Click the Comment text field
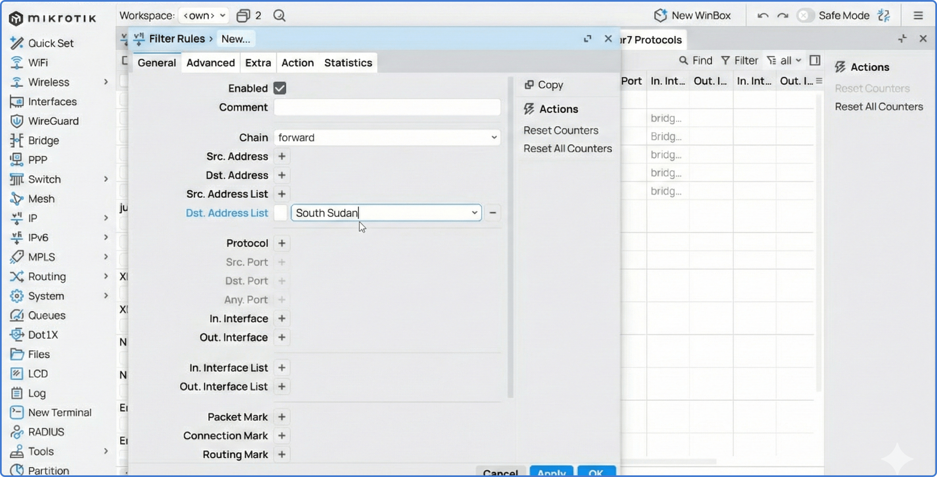The width and height of the screenshot is (937, 477). pos(387,107)
